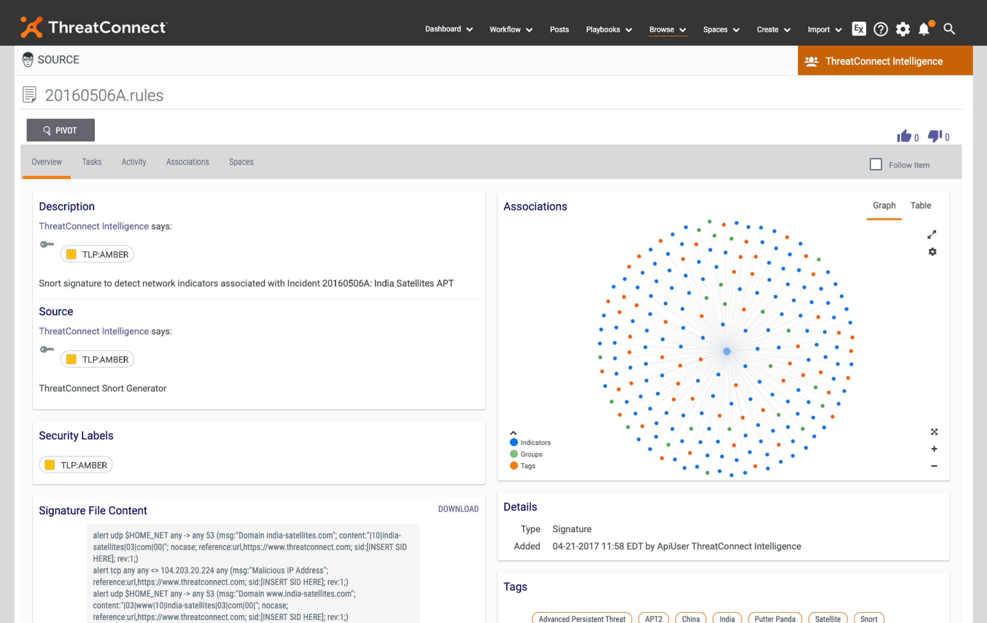Image resolution: width=987 pixels, height=623 pixels.
Task: Download the signature file content
Action: pyautogui.click(x=458, y=508)
